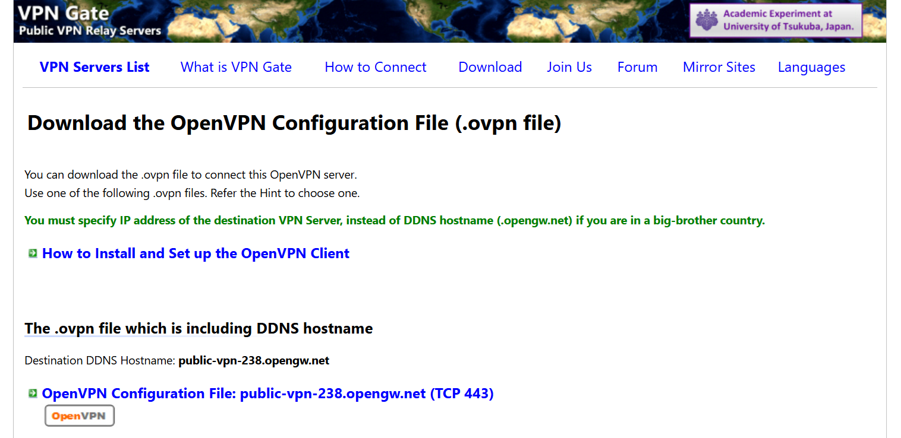Open the Academic Experiment banner
The width and height of the screenshot is (901, 438).
coord(776,20)
